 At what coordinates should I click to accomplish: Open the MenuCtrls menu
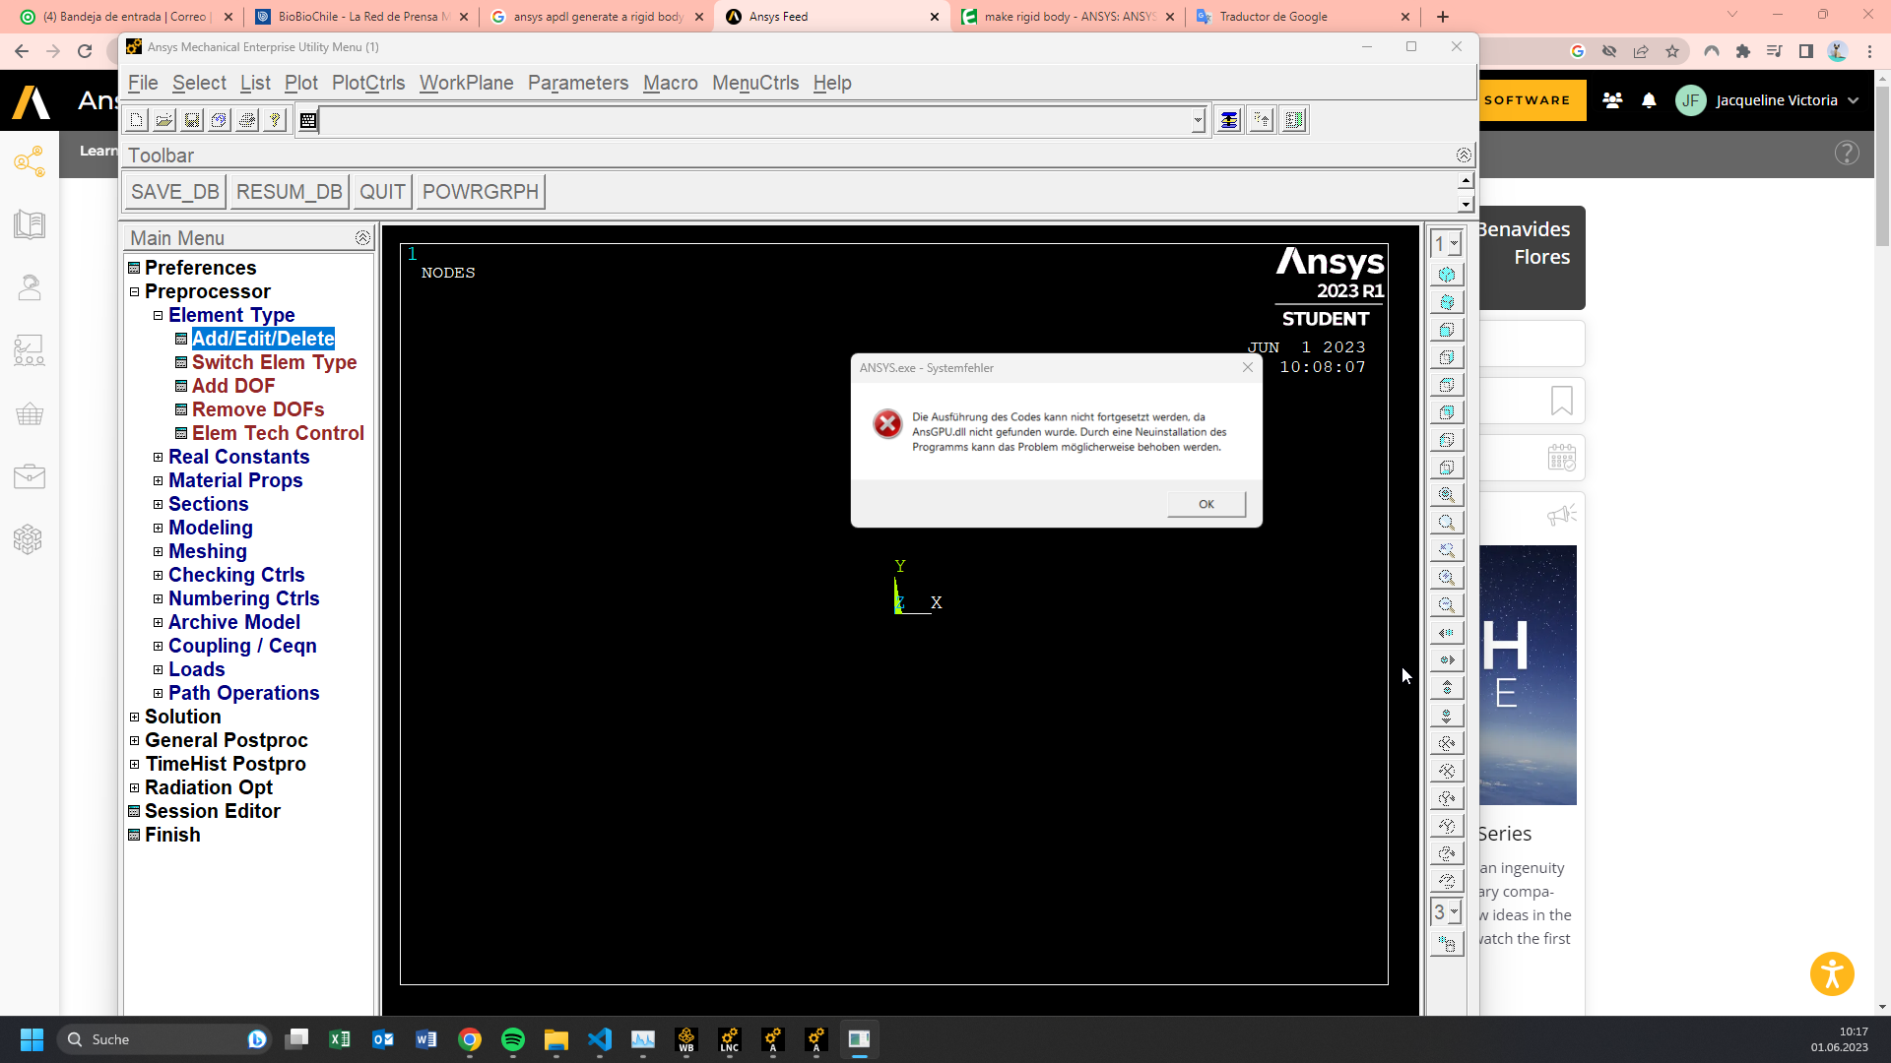tap(755, 84)
